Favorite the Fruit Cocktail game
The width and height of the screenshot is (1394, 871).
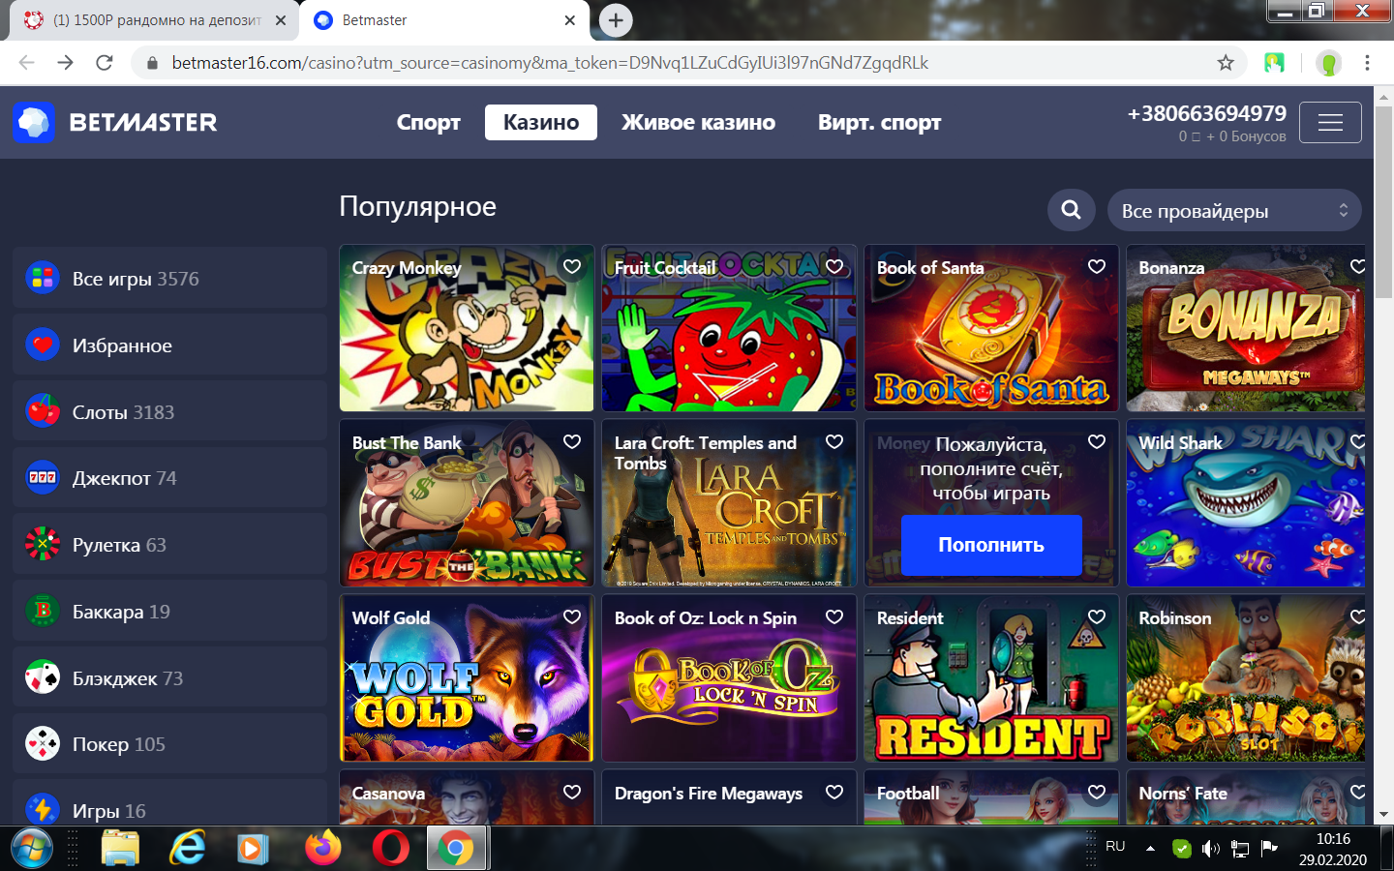(834, 266)
